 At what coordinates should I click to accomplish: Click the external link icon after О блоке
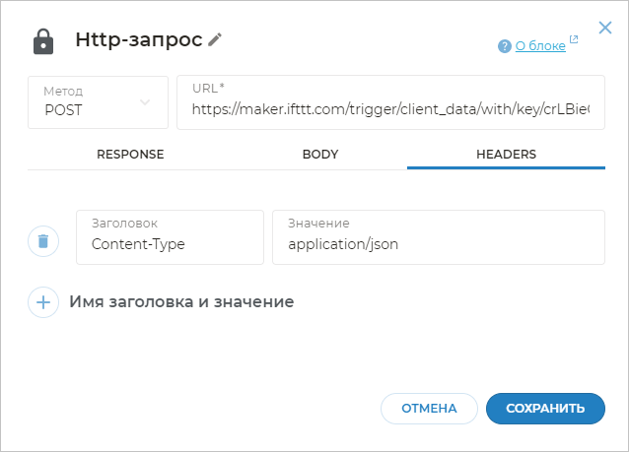574,40
